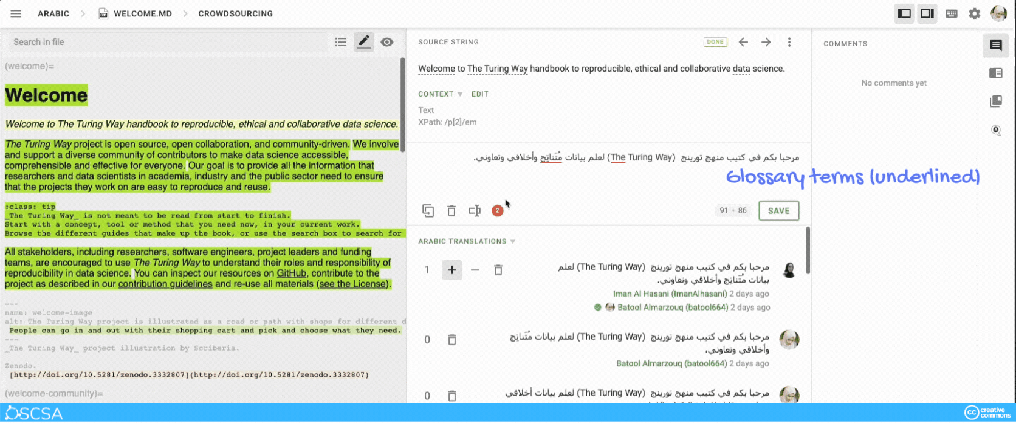Open WELCOME.MD in the breadcrumb
This screenshot has height=423, width=1016.
click(142, 13)
